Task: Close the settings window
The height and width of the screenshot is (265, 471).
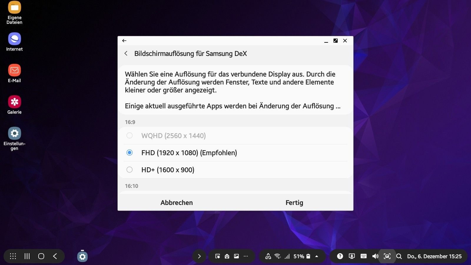Action: (345, 41)
